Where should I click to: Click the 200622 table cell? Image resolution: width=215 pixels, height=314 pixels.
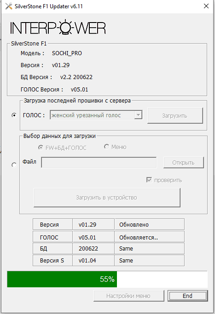(93, 249)
